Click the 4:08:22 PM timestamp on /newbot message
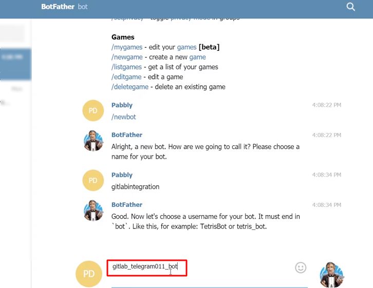 coord(327,105)
